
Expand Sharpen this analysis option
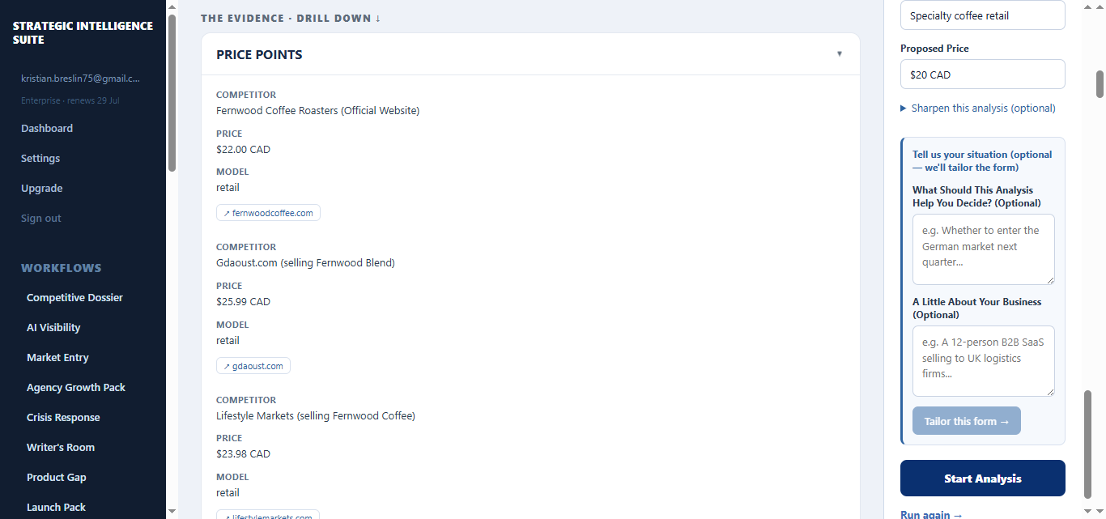coord(978,108)
